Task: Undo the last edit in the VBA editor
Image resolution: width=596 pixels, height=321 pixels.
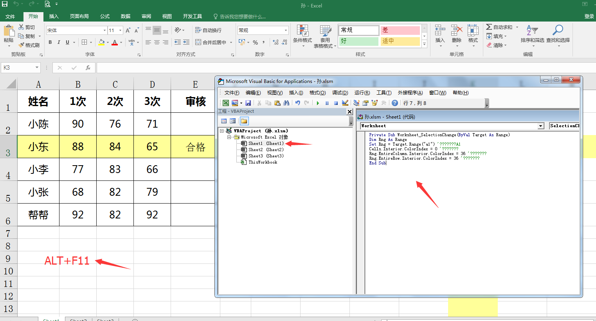Action: [297, 103]
